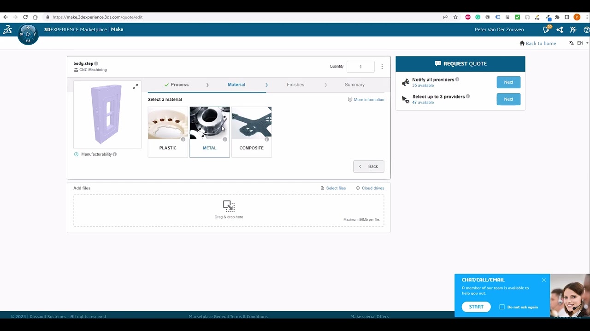
Task: Go to the Process step tab
Action: pyautogui.click(x=176, y=85)
